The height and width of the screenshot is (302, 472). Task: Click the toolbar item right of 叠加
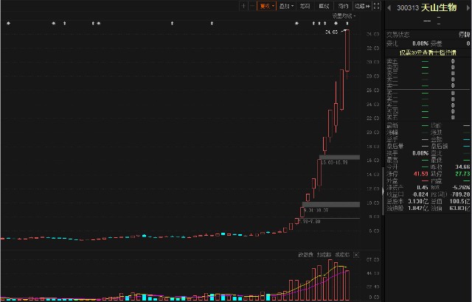pos(305,6)
